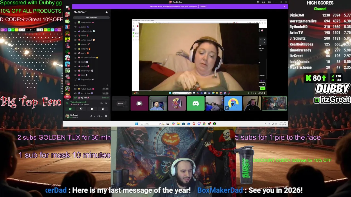Open the 200 IQ server icon

click(67, 70)
